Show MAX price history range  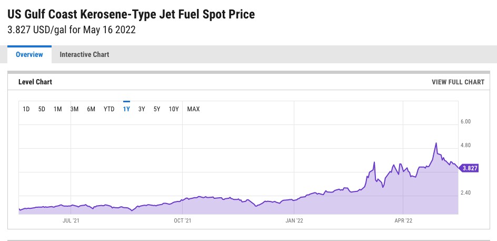click(193, 109)
